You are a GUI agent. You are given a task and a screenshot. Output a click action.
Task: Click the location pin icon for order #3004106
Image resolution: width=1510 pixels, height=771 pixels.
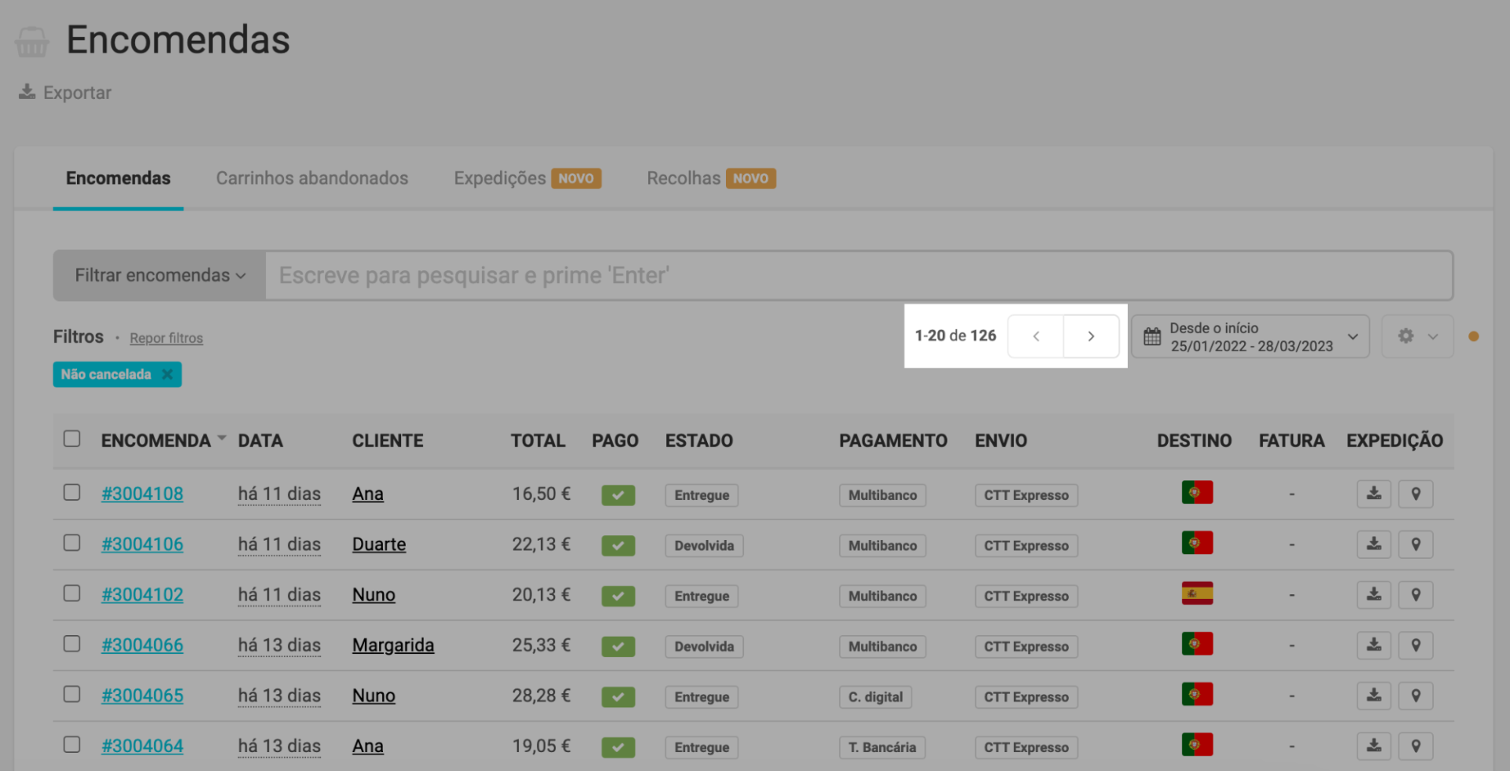pos(1415,545)
